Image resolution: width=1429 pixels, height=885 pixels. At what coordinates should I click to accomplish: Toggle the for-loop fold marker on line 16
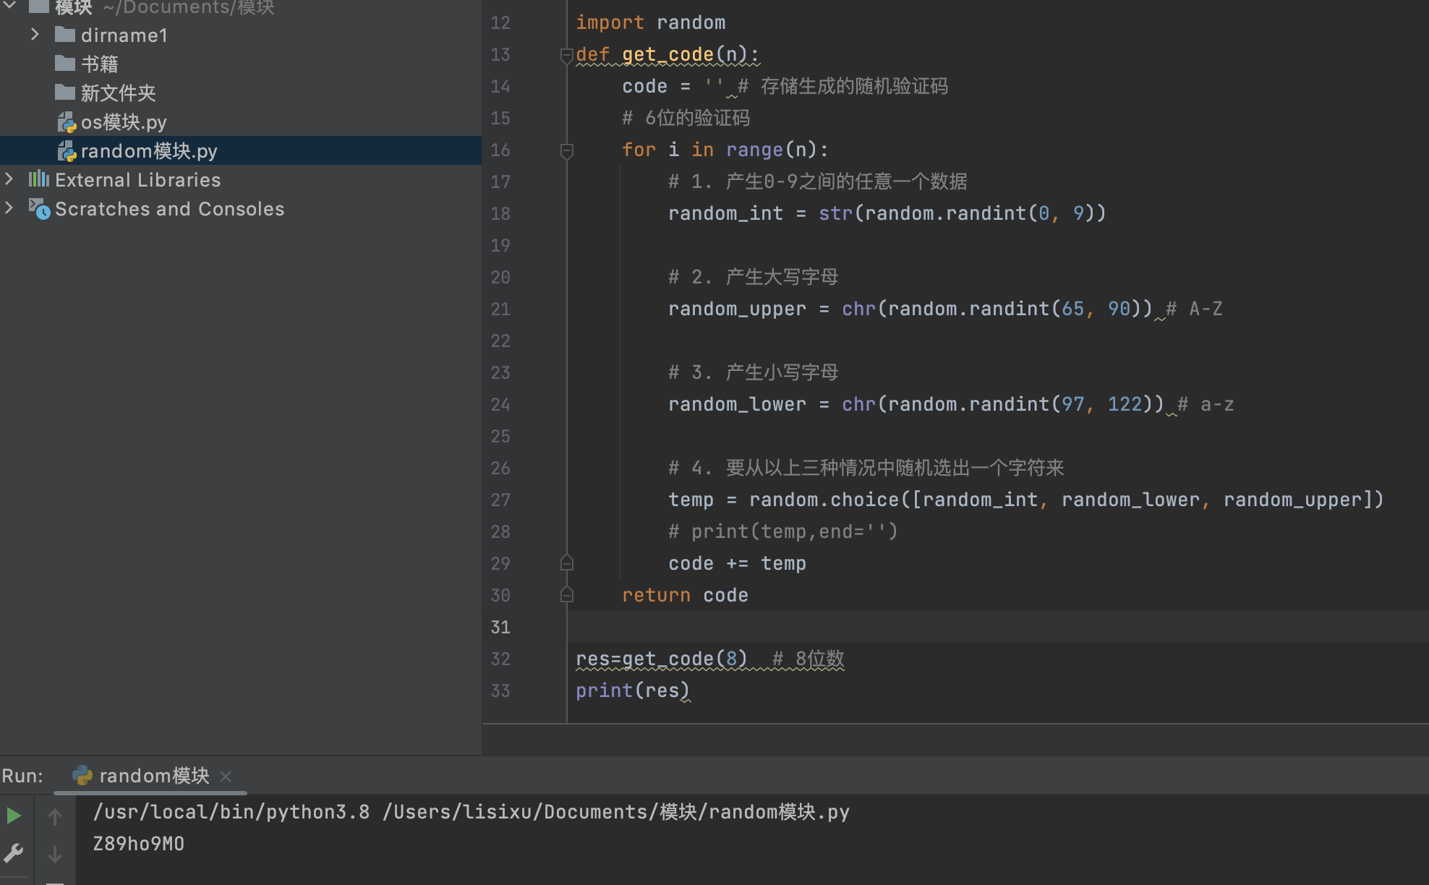(567, 150)
